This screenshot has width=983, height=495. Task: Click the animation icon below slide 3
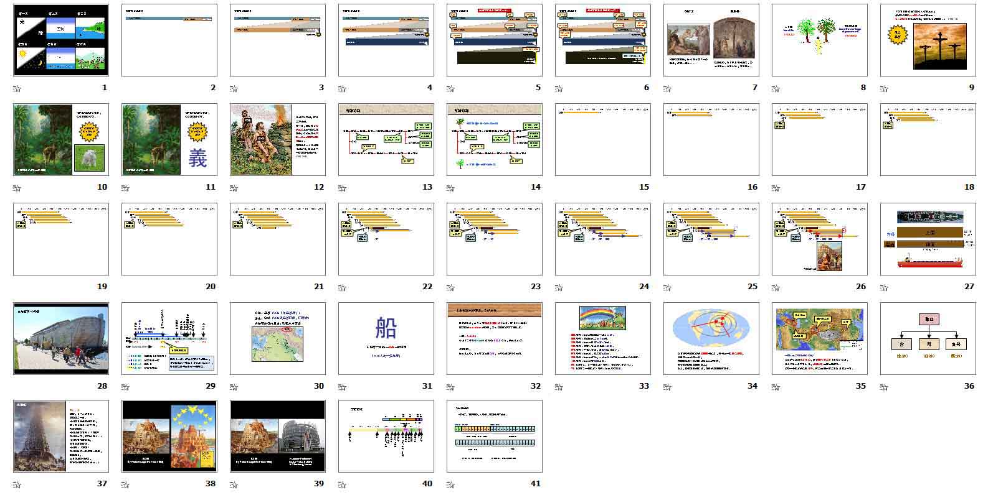click(233, 88)
